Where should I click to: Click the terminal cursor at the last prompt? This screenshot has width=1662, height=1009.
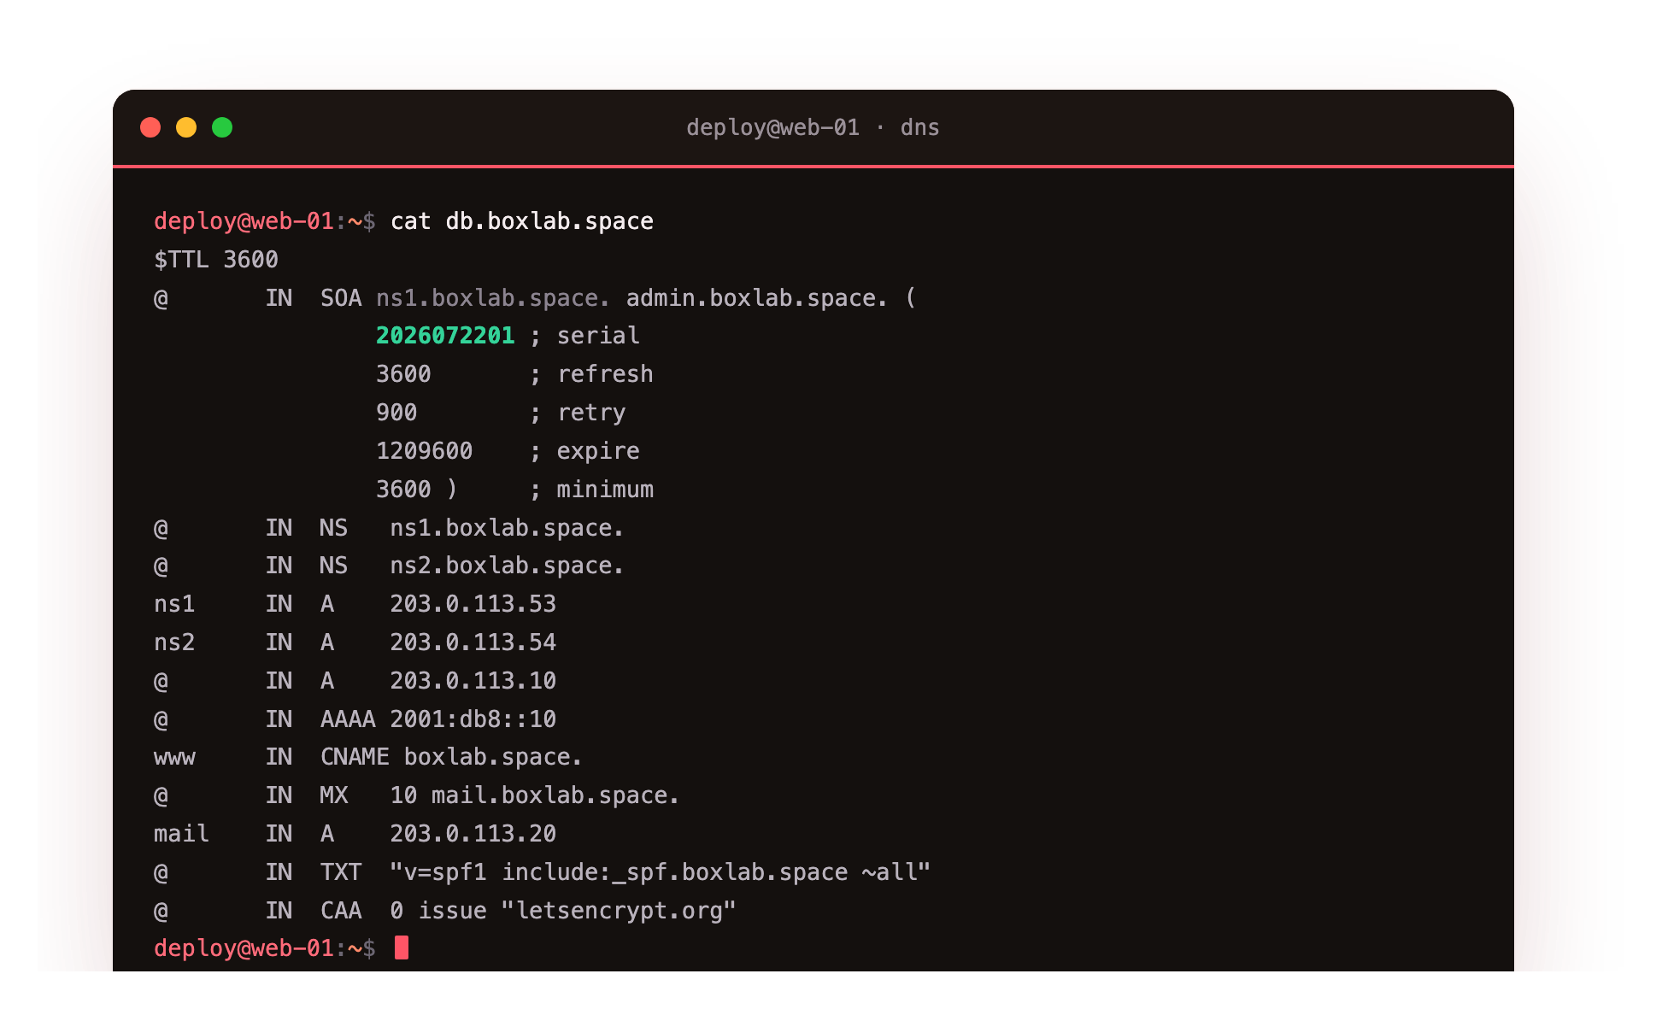click(x=402, y=947)
